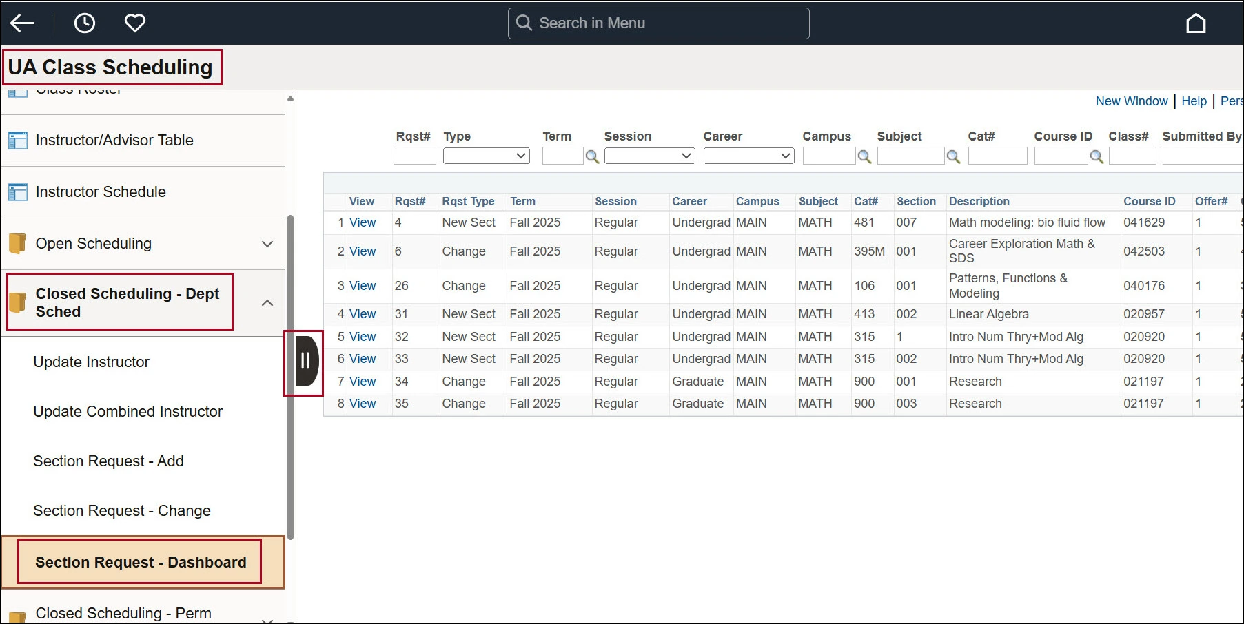
Task: Collapse Closed Scheduling - Dept Sched chevron
Action: (267, 303)
